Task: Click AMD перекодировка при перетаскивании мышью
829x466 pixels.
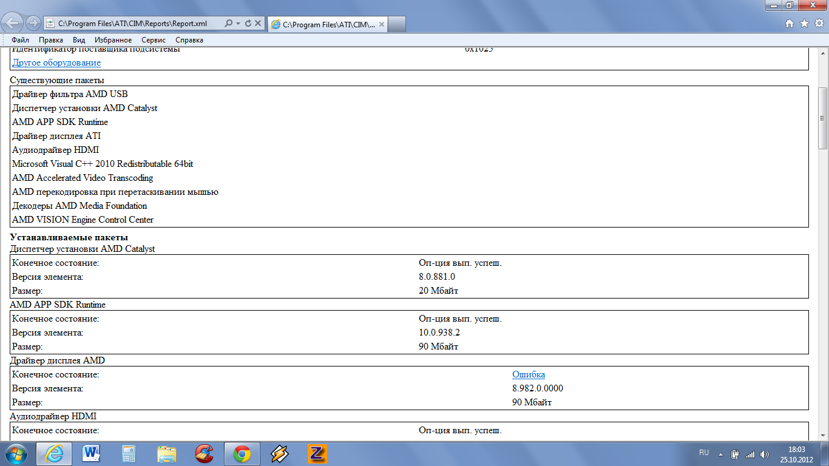Action: pyautogui.click(x=115, y=192)
